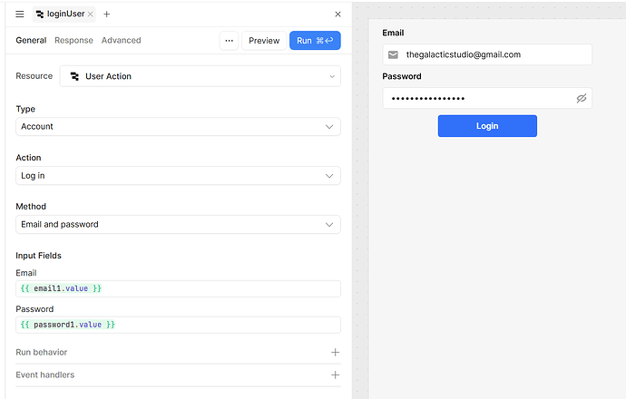
Task: Open the Type dropdown showing Account
Action: pyautogui.click(x=178, y=126)
